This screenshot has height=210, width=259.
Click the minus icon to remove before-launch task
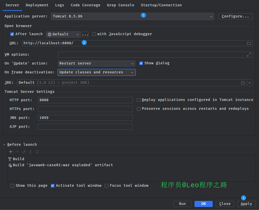(x=17, y=152)
